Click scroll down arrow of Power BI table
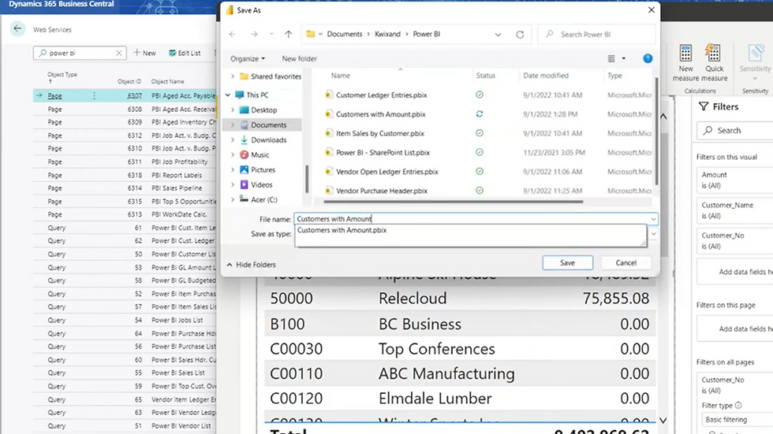 click(663, 421)
